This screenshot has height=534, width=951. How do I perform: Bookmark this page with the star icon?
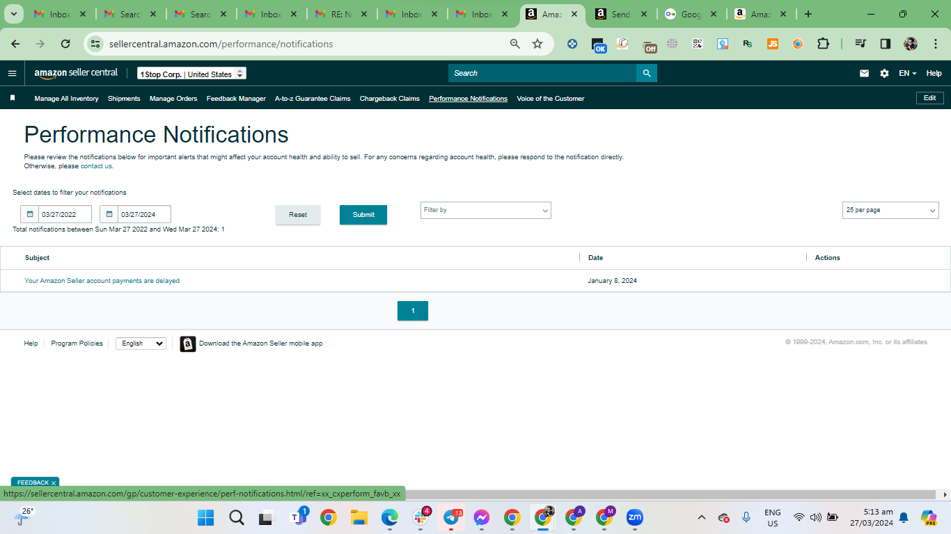(537, 44)
